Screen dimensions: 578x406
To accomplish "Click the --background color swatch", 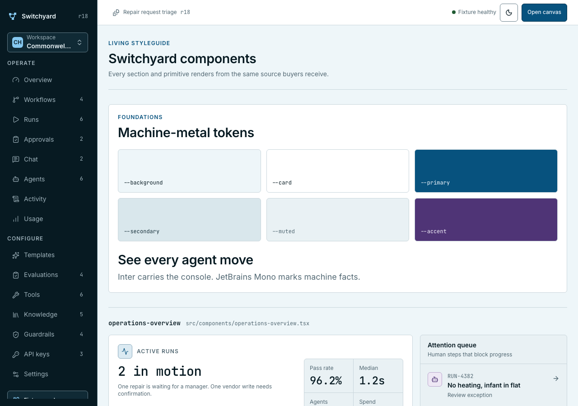I will point(189,171).
